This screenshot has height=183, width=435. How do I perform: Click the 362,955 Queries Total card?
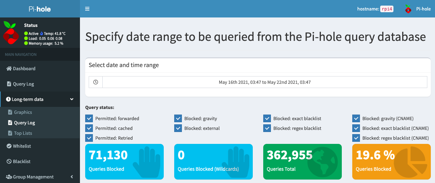point(302,162)
